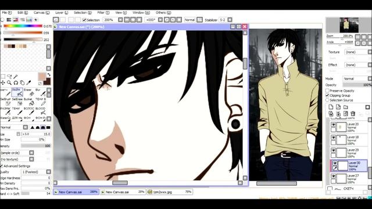Click the New Layer icon in layer panel
The height and width of the screenshot is (209, 372).
point(331,107)
